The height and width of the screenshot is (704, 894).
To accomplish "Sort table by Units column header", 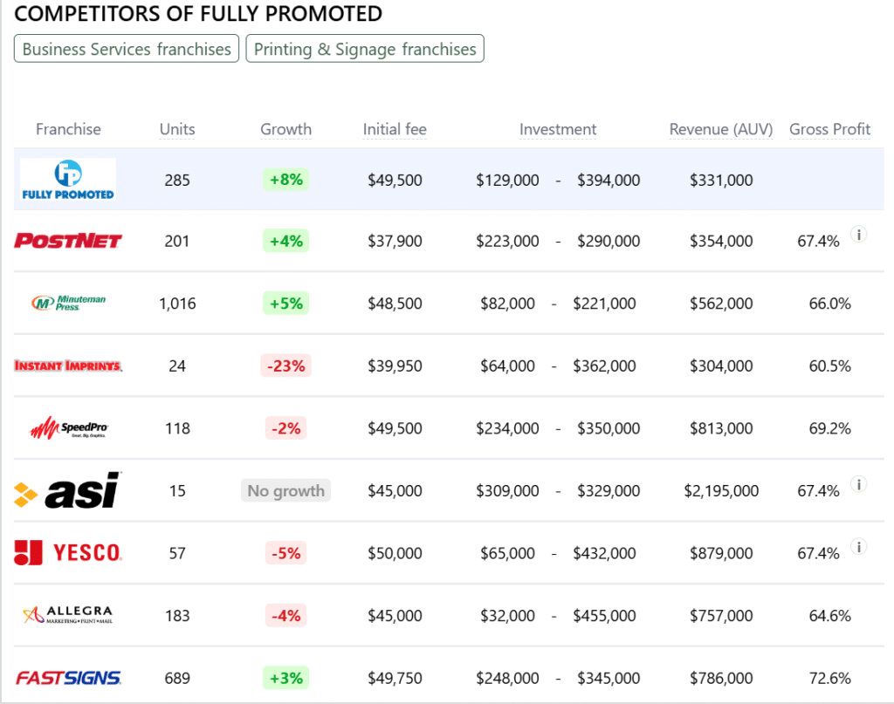I will pyautogui.click(x=177, y=129).
